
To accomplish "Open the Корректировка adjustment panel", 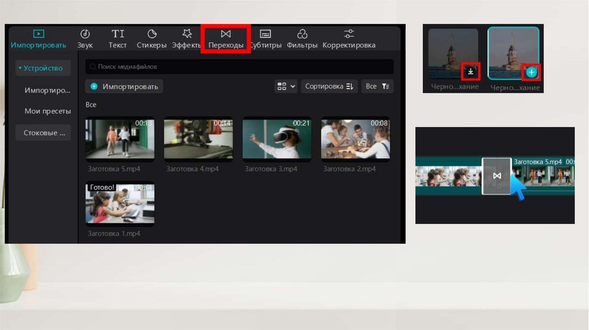I will (349, 39).
